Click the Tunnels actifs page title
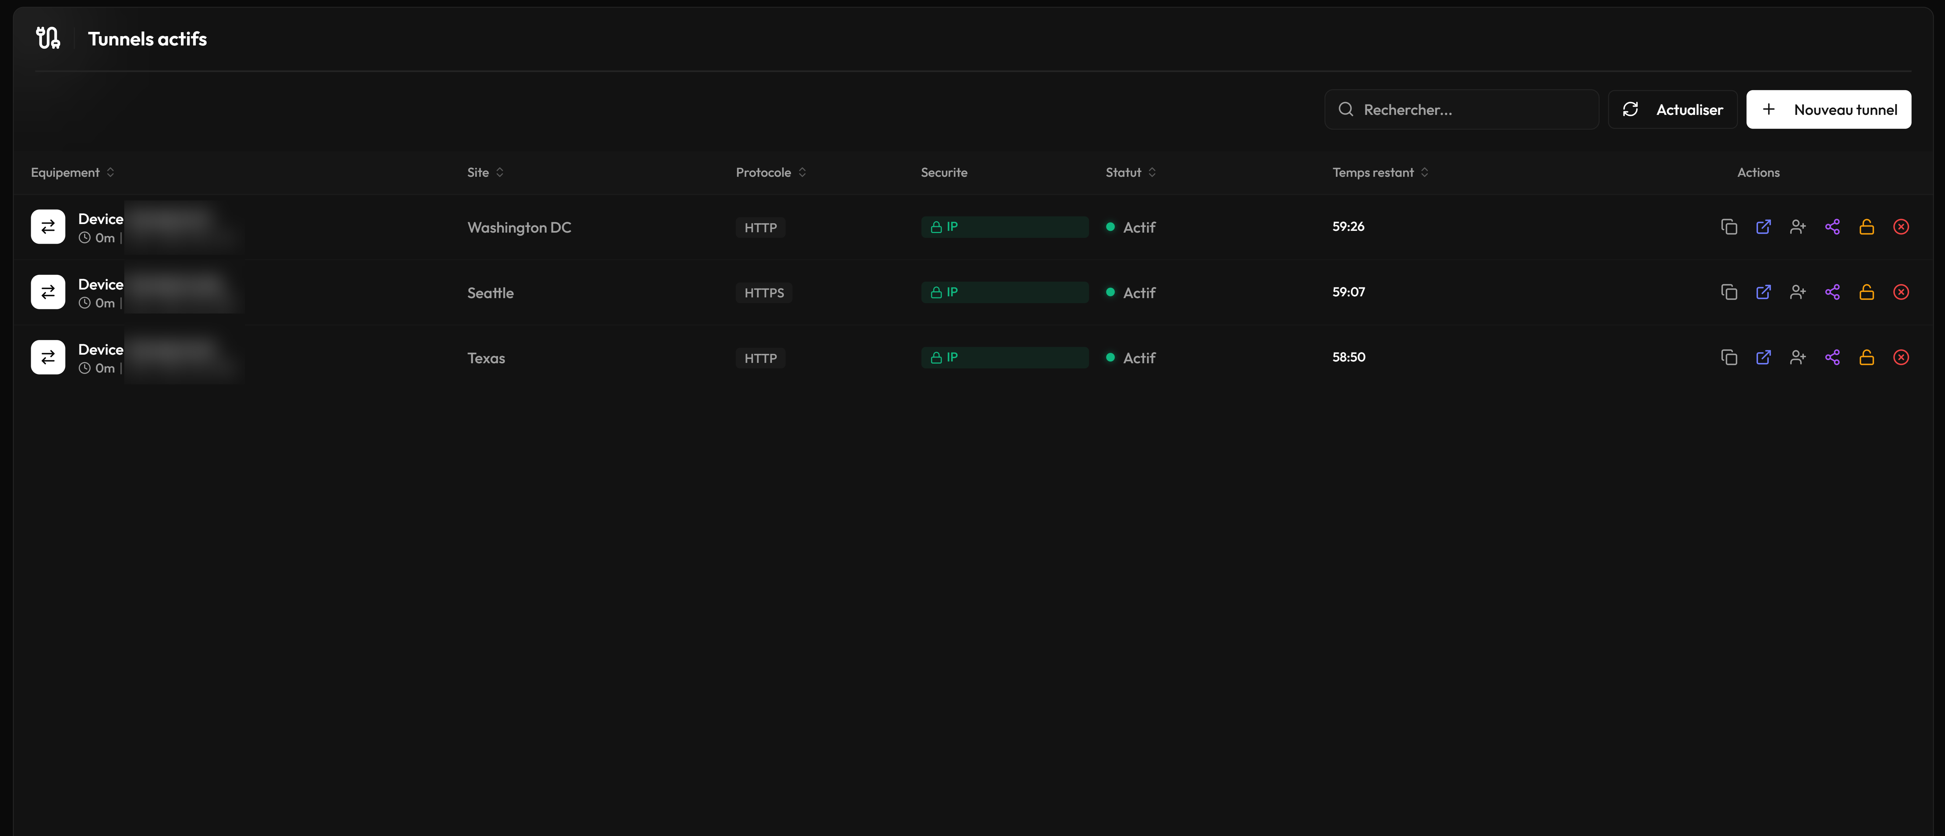1945x836 pixels. 147,39
